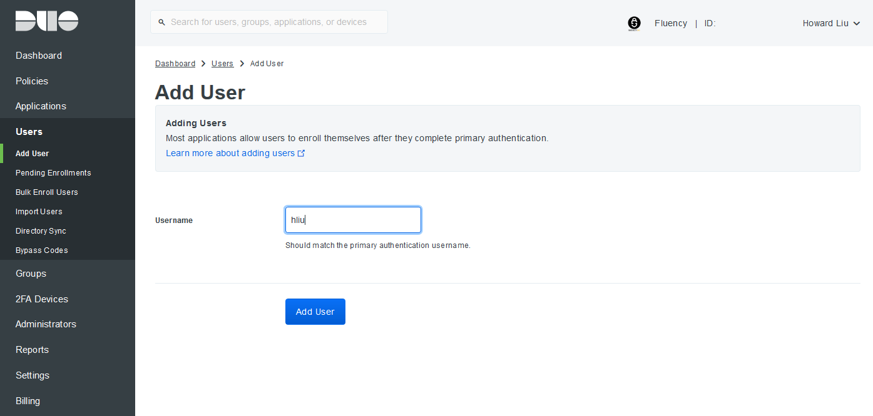Click the Users breadcrumb link
Image resolution: width=873 pixels, height=416 pixels.
coord(222,64)
